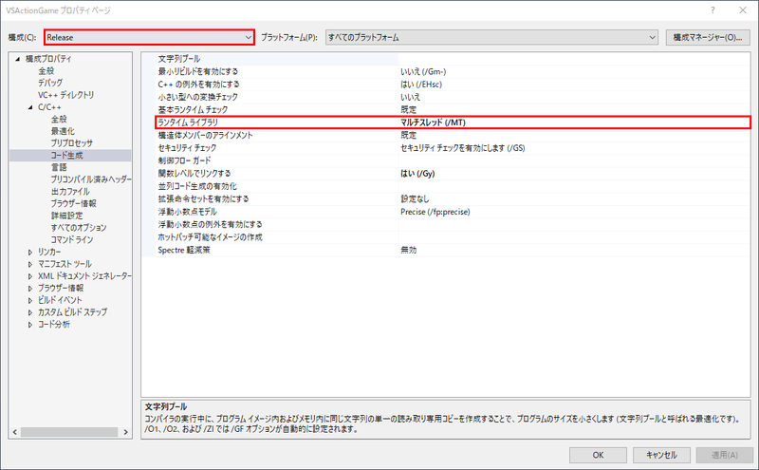This screenshot has width=759, height=470.
Task: Select 拡張命令セットを有効にする property
Action: [203, 198]
